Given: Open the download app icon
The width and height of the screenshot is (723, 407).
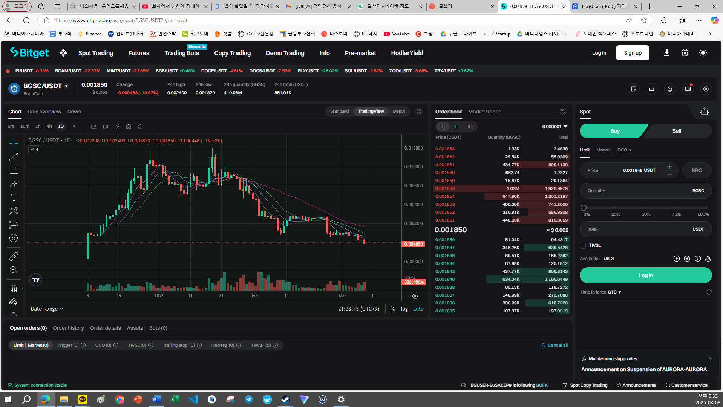Looking at the screenshot, I should click(x=667, y=53).
